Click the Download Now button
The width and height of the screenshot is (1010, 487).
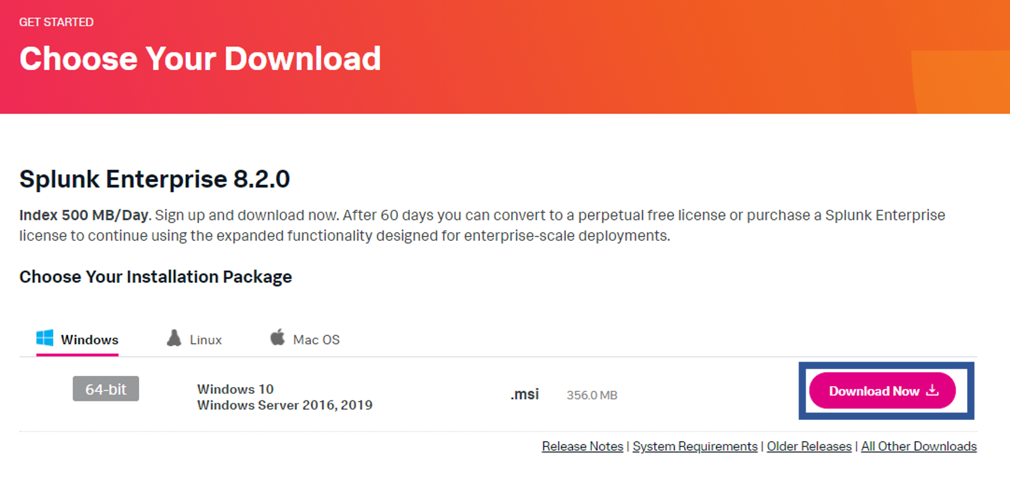882,391
